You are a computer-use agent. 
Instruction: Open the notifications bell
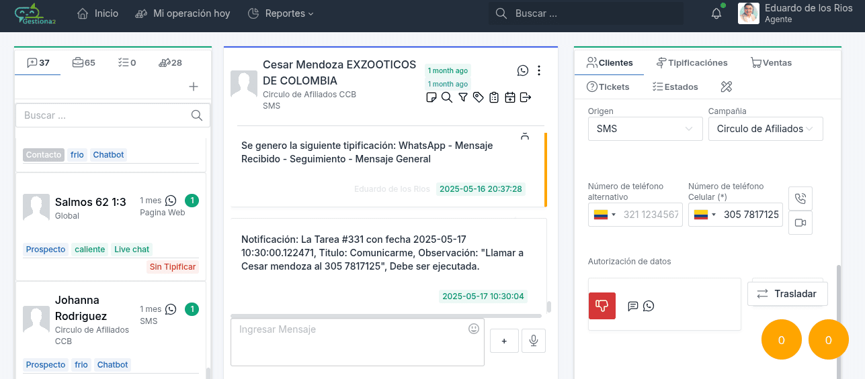pos(716,13)
